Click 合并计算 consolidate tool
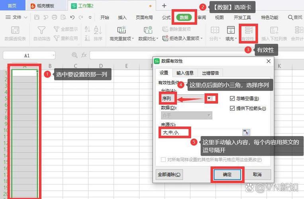 tap(298, 33)
